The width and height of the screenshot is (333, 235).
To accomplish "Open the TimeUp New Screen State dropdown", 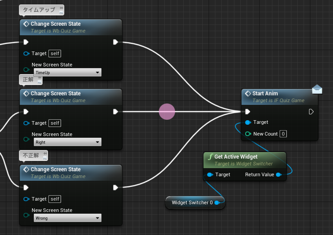I will tap(67, 73).
